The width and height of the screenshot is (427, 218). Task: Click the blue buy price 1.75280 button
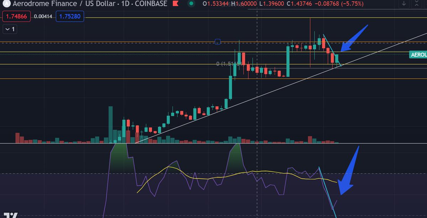click(70, 17)
